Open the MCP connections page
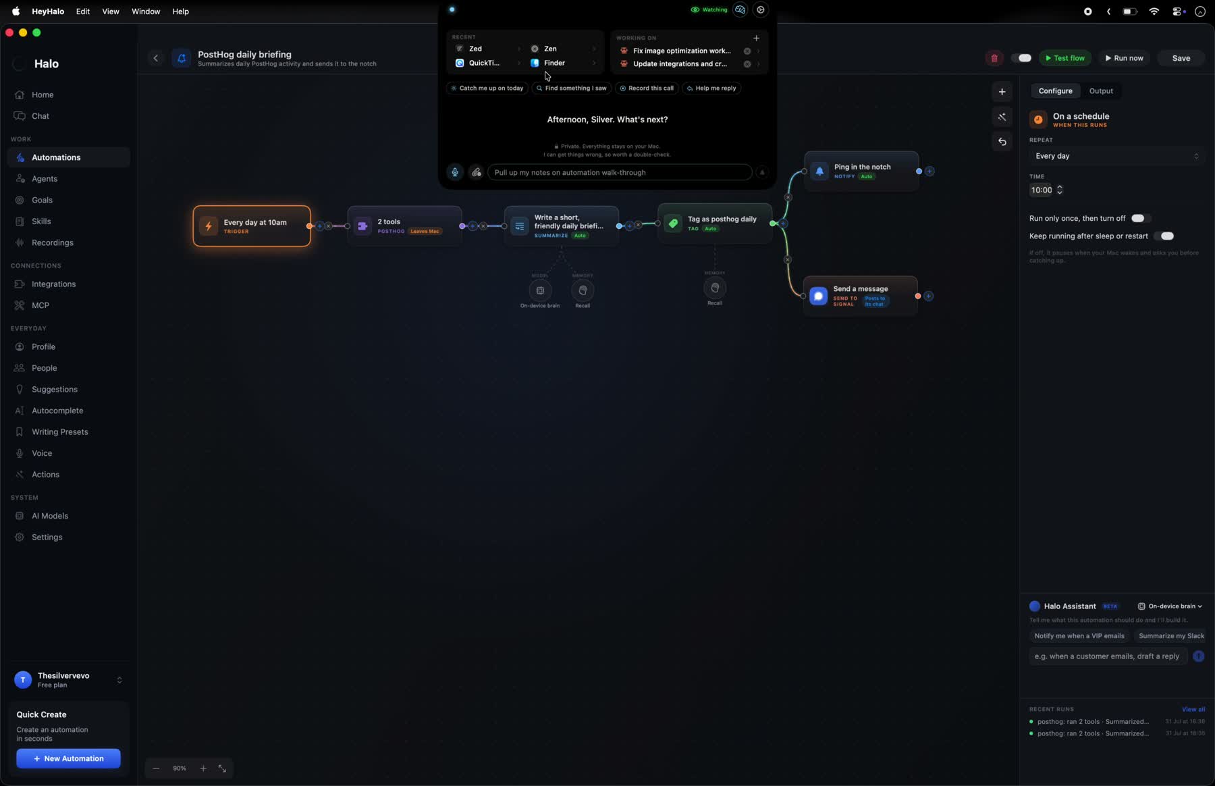 (x=40, y=306)
